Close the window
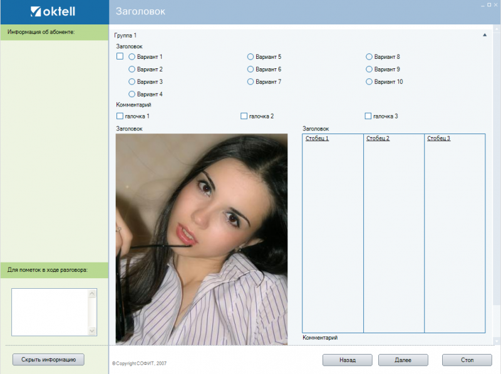This screenshot has height=374, width=501. 496,5
